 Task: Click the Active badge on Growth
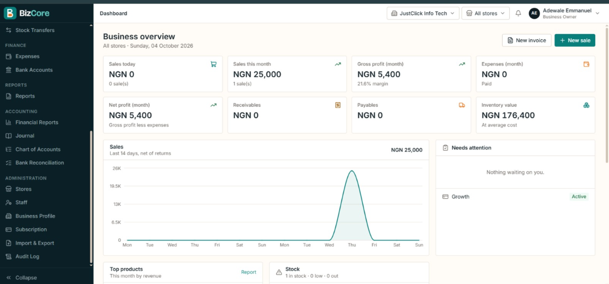click(579, 197)
